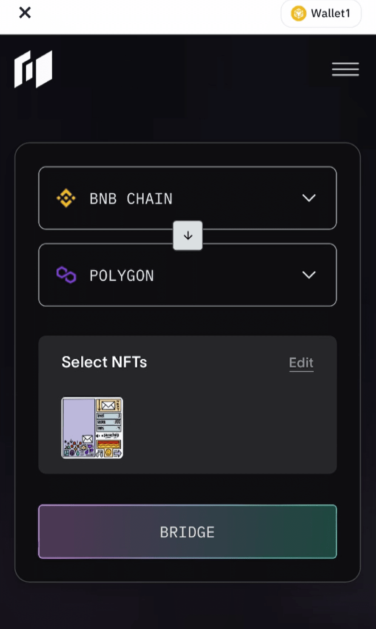Image resolution: width=376 pixels, height=629 pixels.
Task: Open the hamburger menu
Action: pyautogui.click(x=345, y=69)
